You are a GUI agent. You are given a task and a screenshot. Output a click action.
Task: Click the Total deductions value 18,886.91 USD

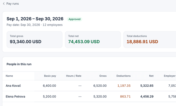[142, 42]
